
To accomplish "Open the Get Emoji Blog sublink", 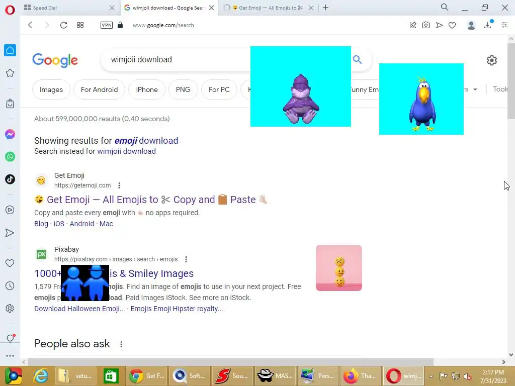I will coord(41,224).
